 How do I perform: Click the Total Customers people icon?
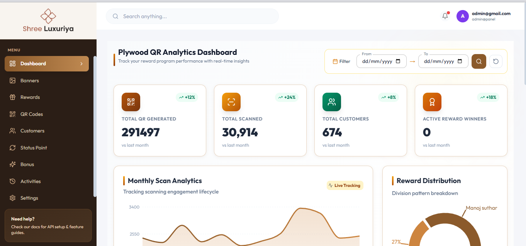[332, 102]
